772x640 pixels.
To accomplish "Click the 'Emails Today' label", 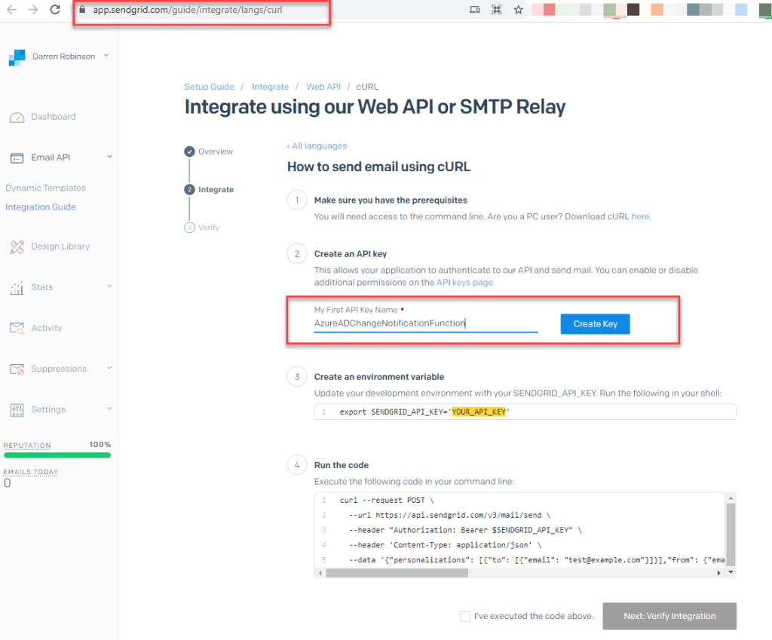I will [30, 472].
